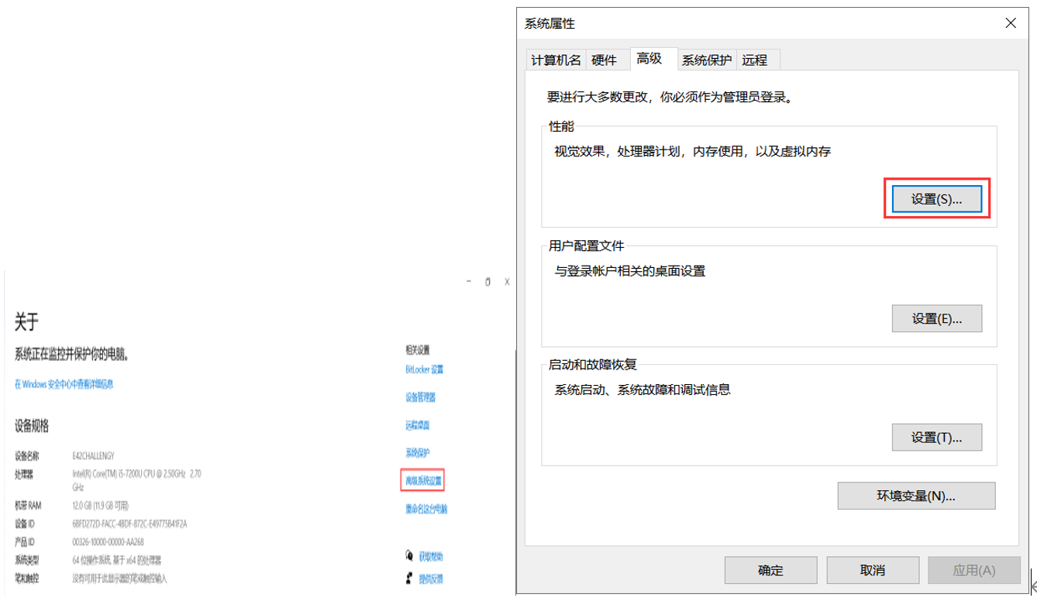Viewport: 1037px width, 608px height.
Task: Click 设置(E) under 用户配置文件
Action: click(936, 318)
